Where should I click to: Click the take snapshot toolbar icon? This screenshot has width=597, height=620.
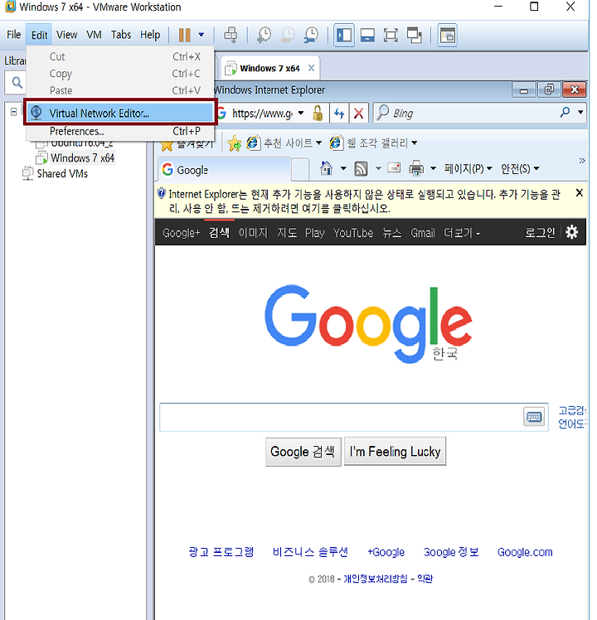click(264, 35)
